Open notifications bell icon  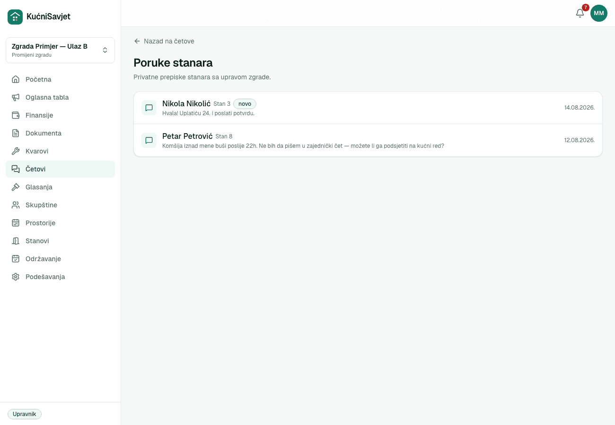[x=580, y=13]
